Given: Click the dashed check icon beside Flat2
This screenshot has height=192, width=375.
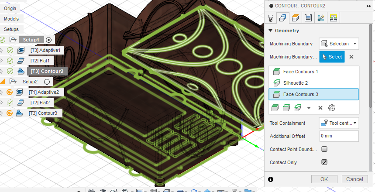Looking at the screenshot, I should (x=10, y=103).
